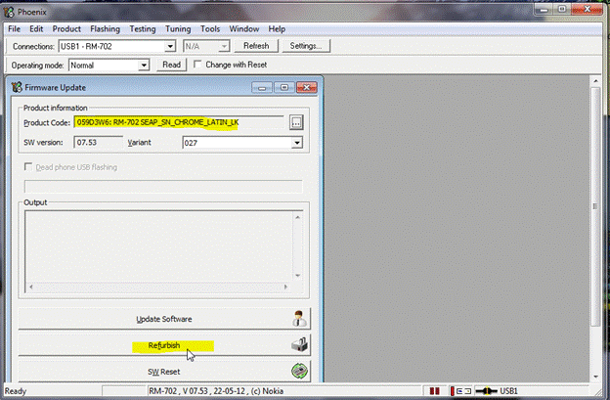
Task: Open the Flashing menu
Action: coord(105,29)
